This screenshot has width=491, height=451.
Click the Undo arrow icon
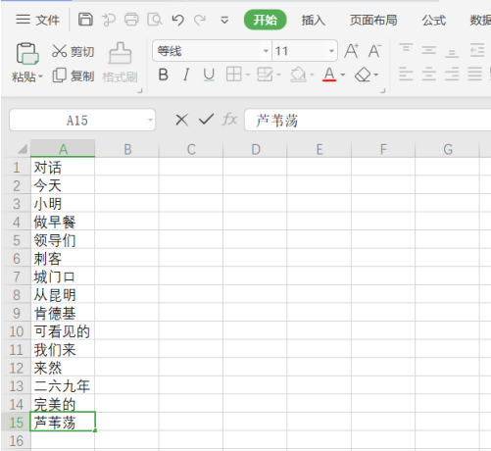click(x=178, y=20)
